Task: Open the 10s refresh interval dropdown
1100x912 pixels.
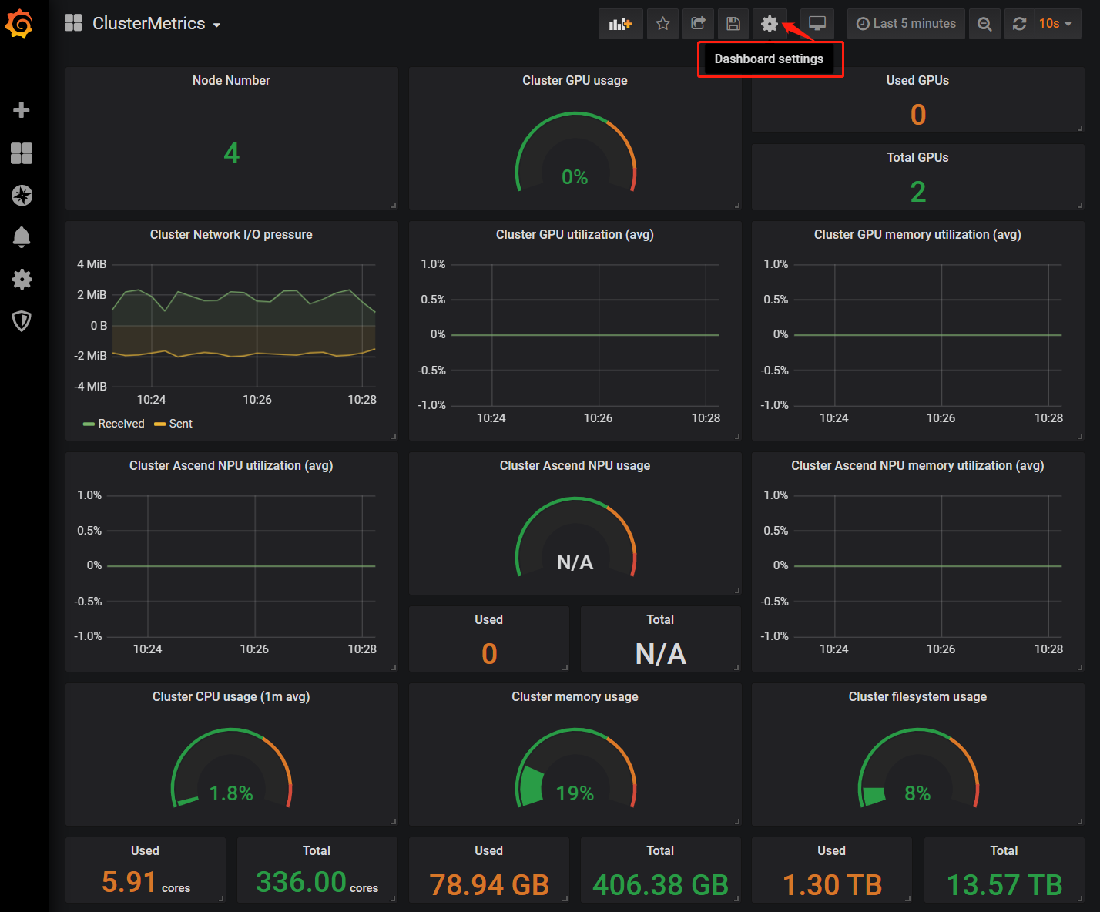Action: [1056, 24]
